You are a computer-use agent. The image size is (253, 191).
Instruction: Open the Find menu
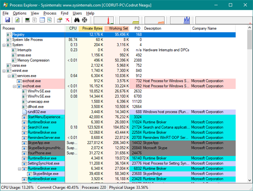click(64, 13)
